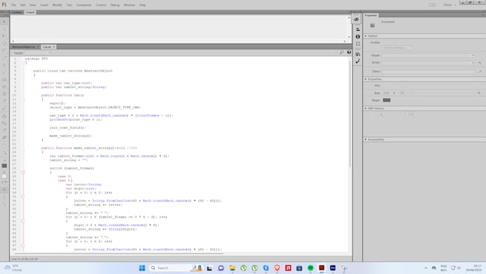
Task: Select the Car.as tab
Action: click(x=46, y=47)
